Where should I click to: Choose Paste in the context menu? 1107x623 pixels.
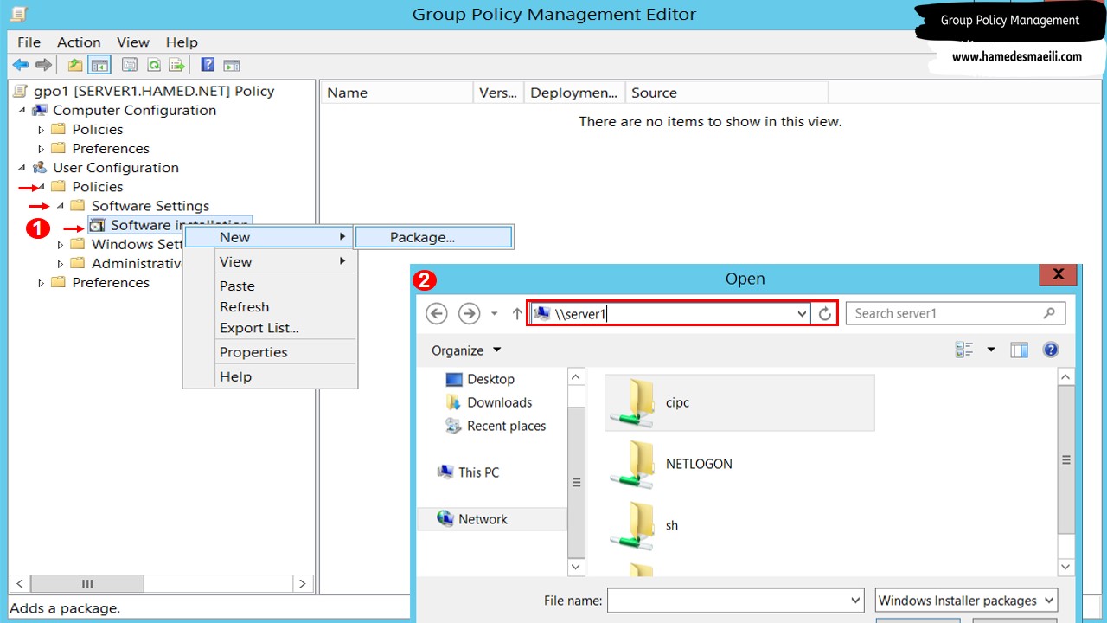[270, 286]
